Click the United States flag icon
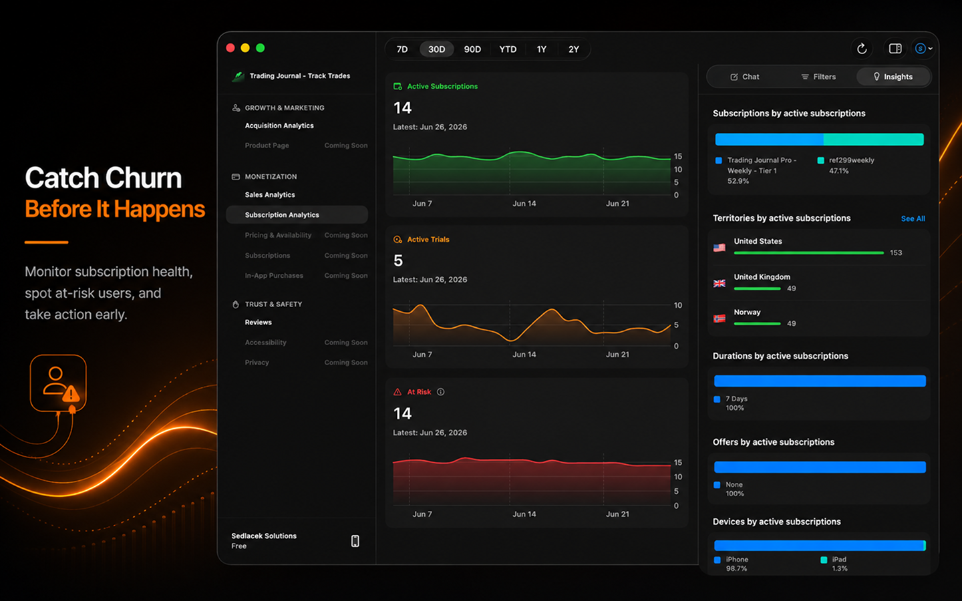This screenshot has width=962, height=601. pos(719,248)
